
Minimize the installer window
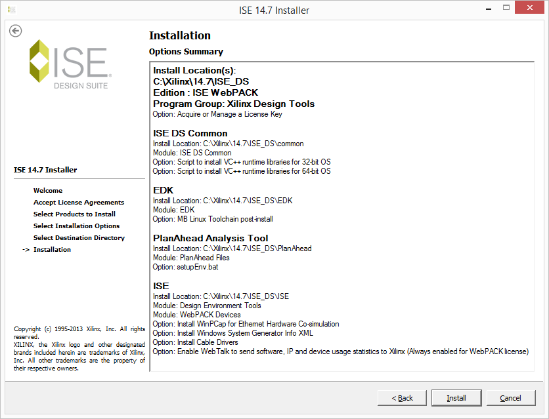click(489, 8)
